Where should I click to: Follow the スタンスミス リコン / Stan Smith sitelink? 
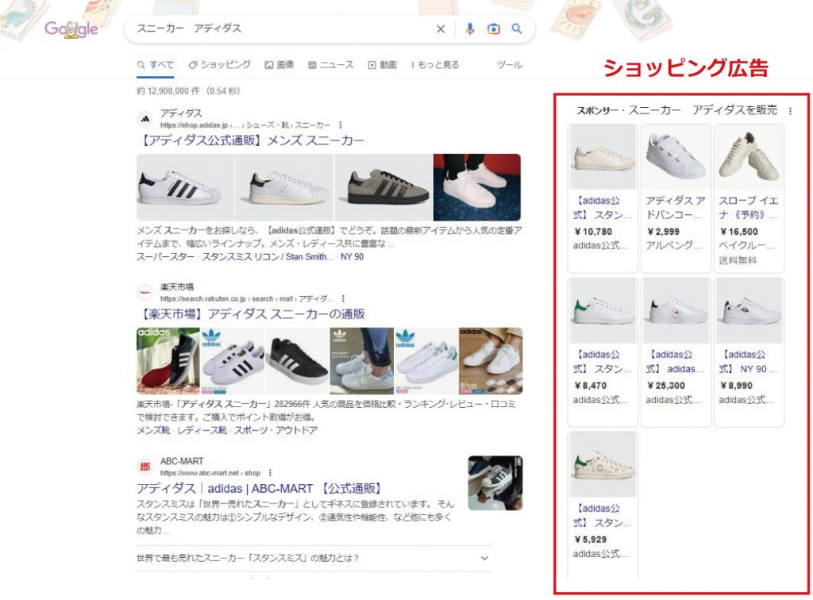(267, 257)
